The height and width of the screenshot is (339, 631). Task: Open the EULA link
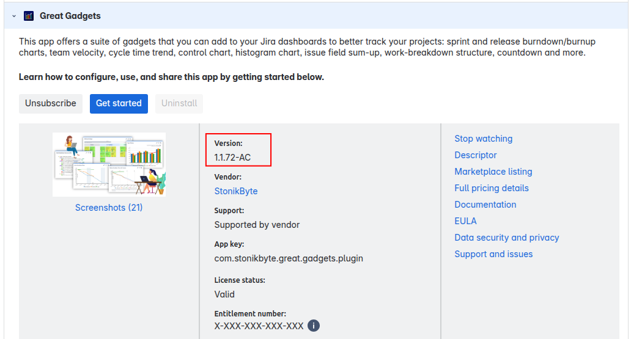pos(465,221)
